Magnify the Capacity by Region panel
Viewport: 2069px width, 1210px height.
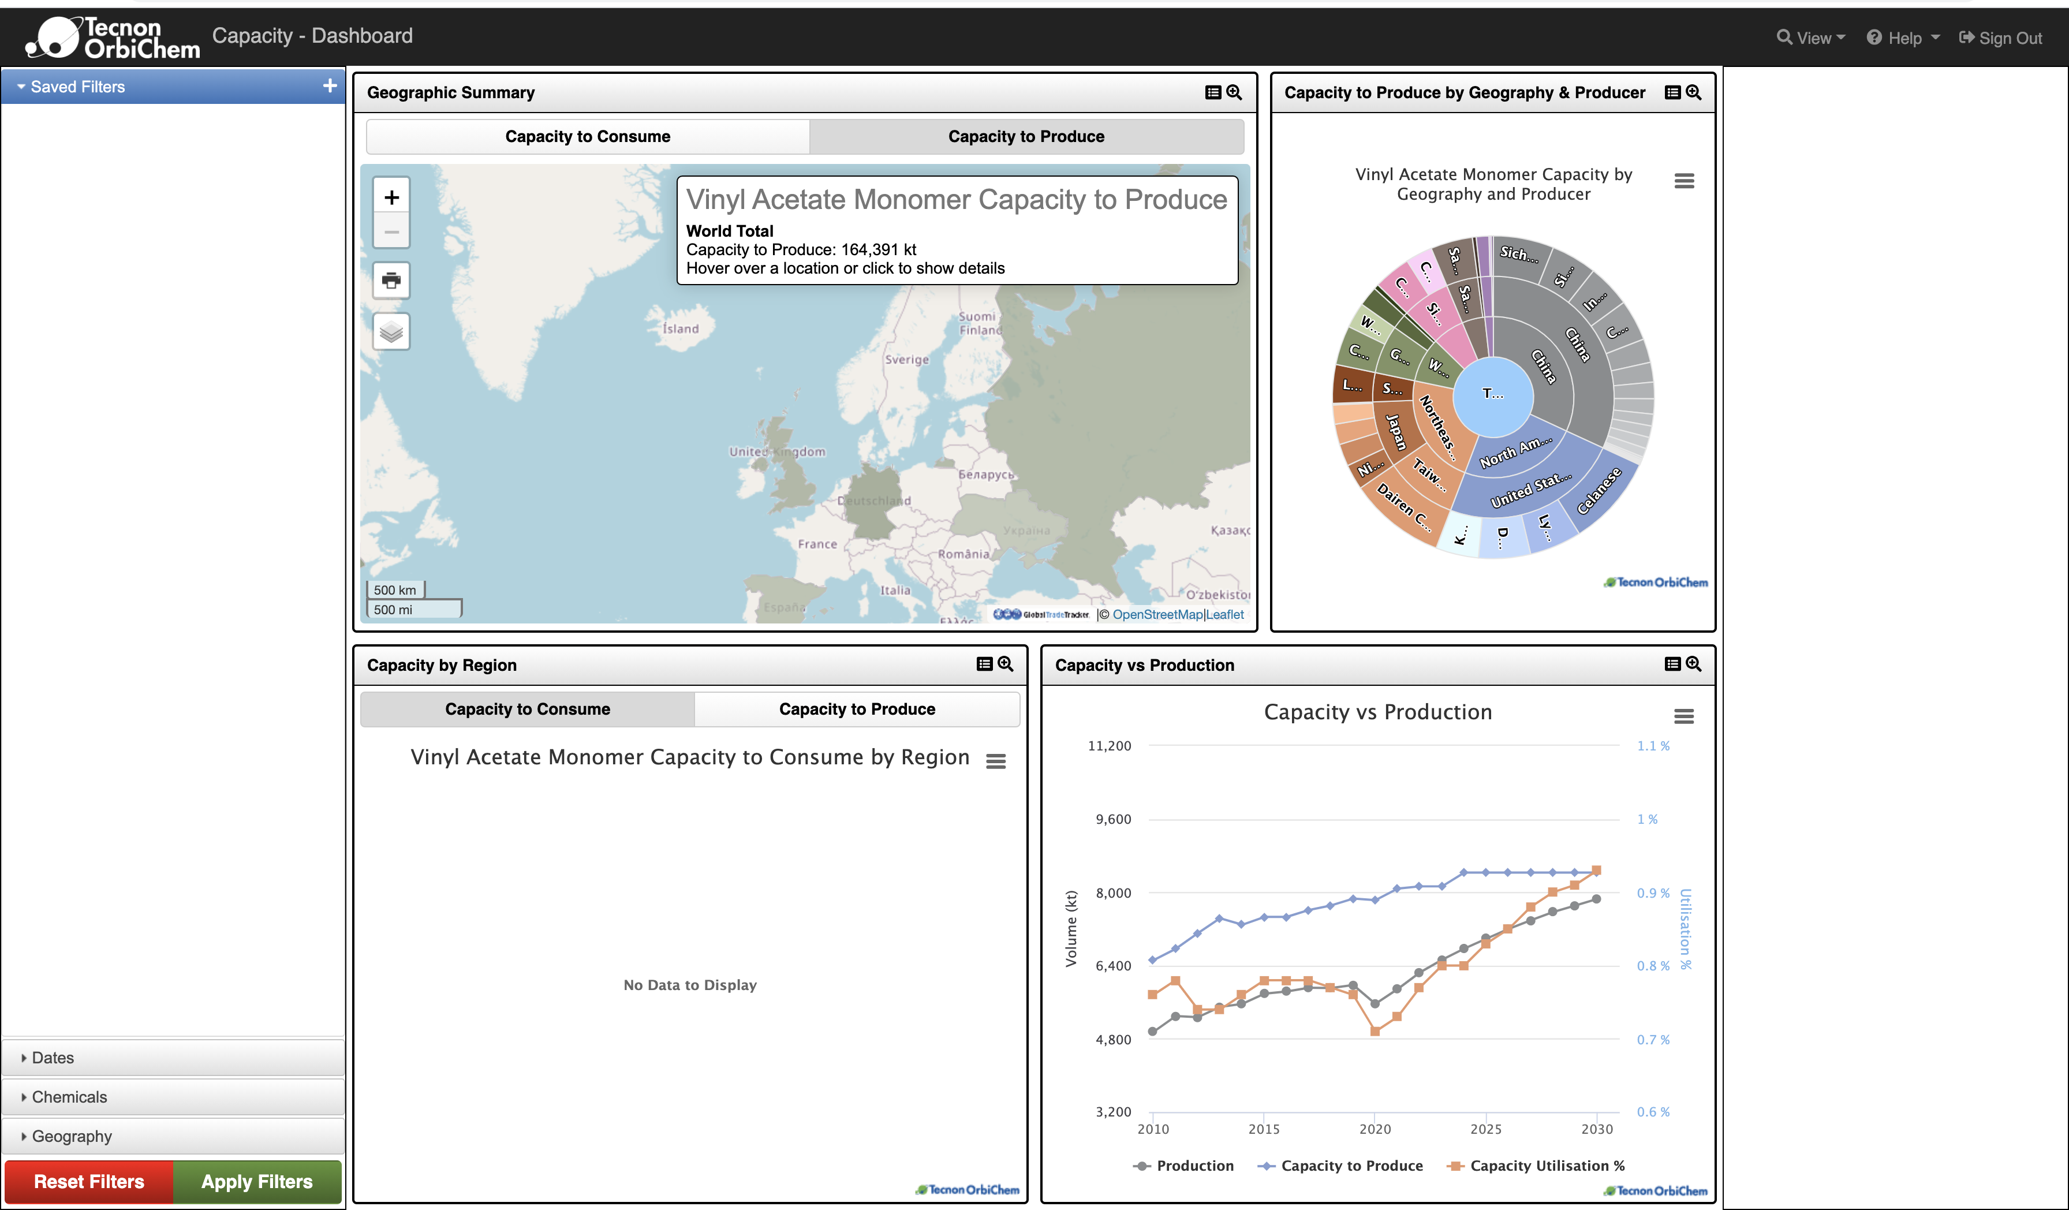(1006, 664)
